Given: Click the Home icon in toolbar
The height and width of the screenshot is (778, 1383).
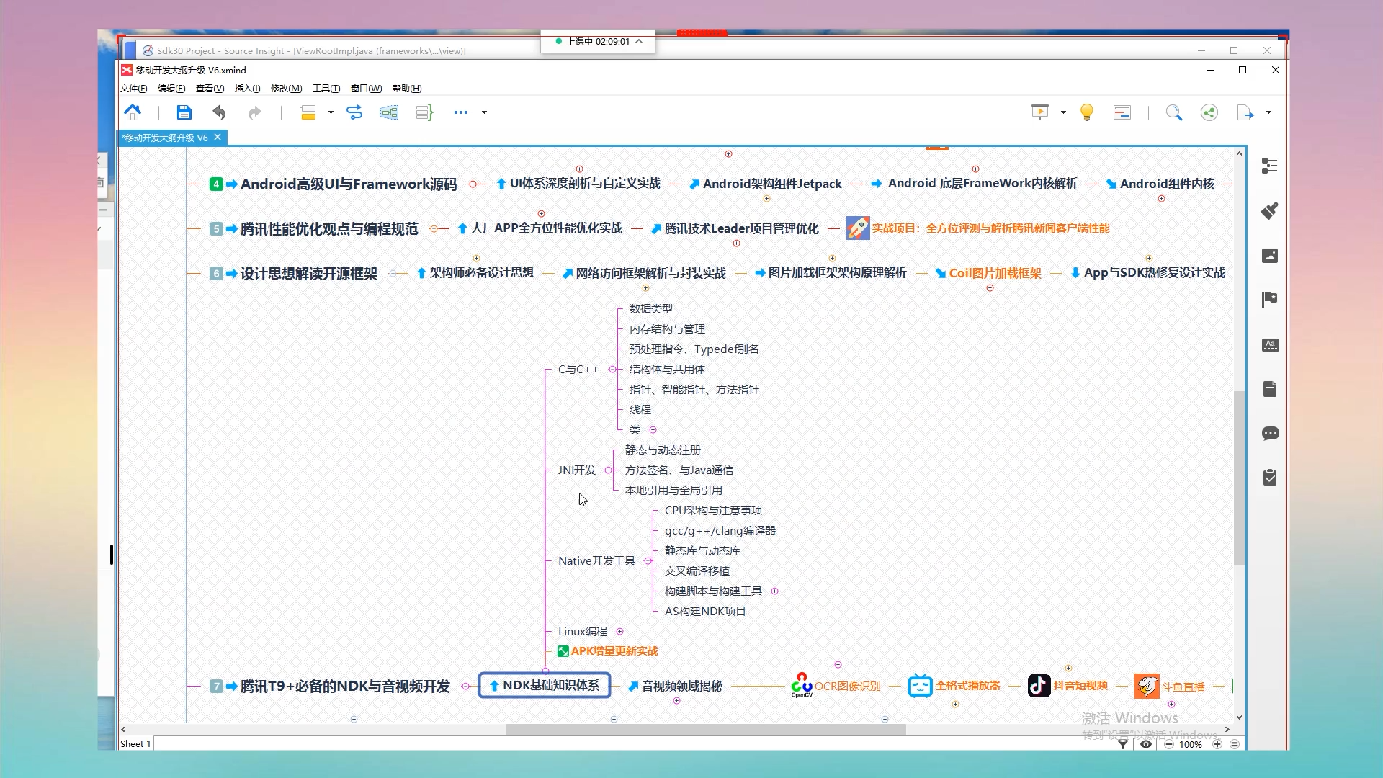Looking at the screenshot, I should click(x=133, y=112).
